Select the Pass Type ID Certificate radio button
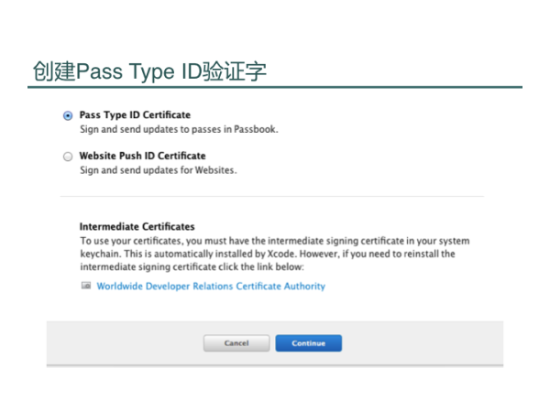 coord(68,115)
